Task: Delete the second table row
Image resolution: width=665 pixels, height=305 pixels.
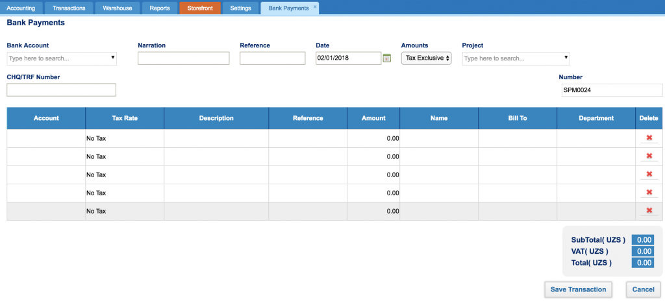Action: (649, 156)
